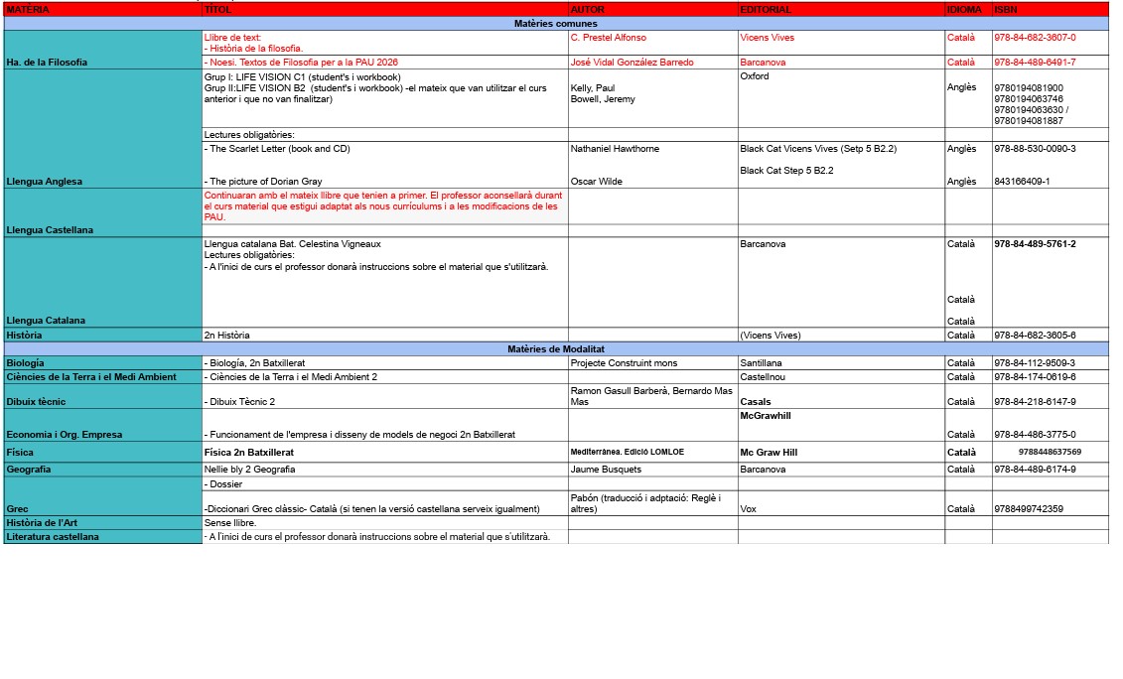Select the Oscar Wilde author entry

(597, 182)
